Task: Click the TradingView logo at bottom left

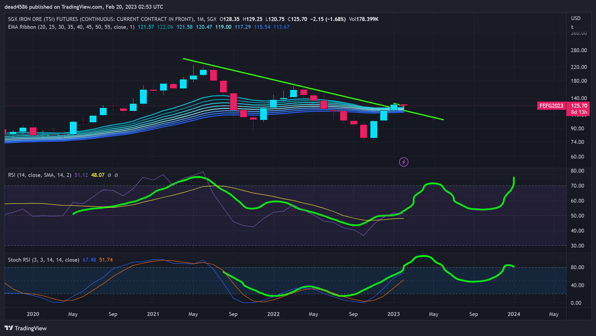Action: point(26,328)
